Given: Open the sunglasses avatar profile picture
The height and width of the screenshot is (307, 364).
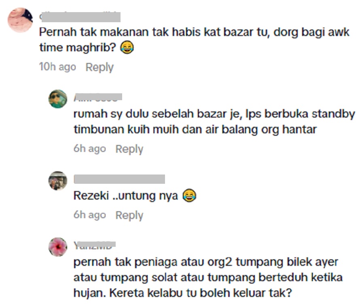Looking at the screenshot, I should tap(58, 99).
